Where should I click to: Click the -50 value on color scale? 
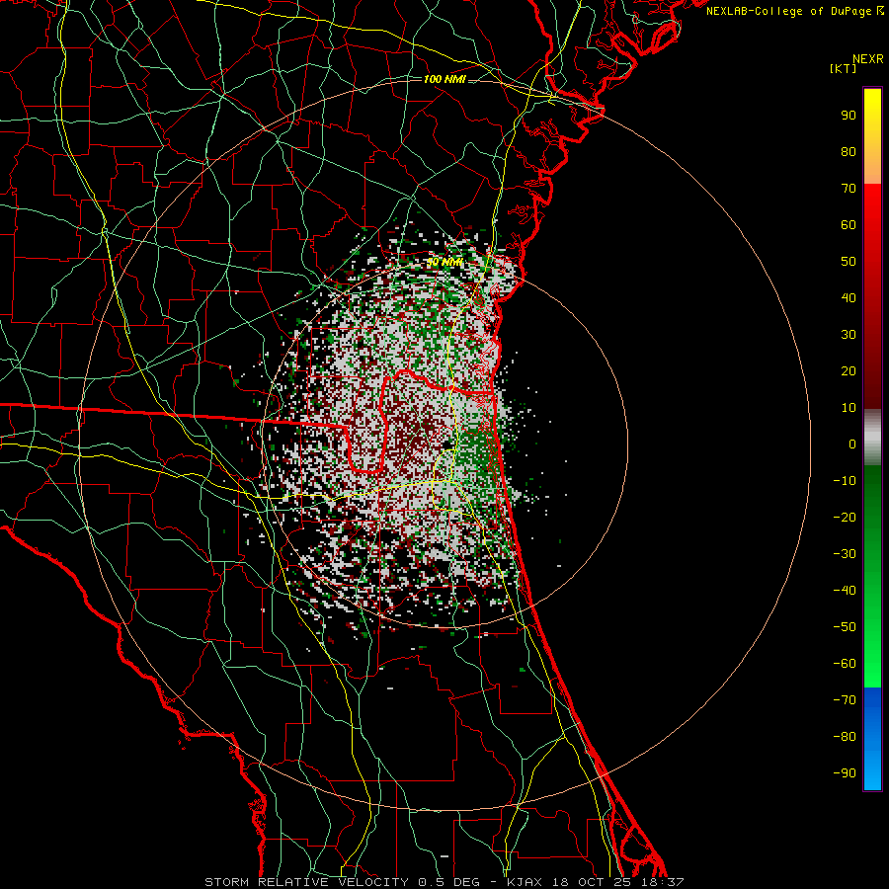coord(845,627)
